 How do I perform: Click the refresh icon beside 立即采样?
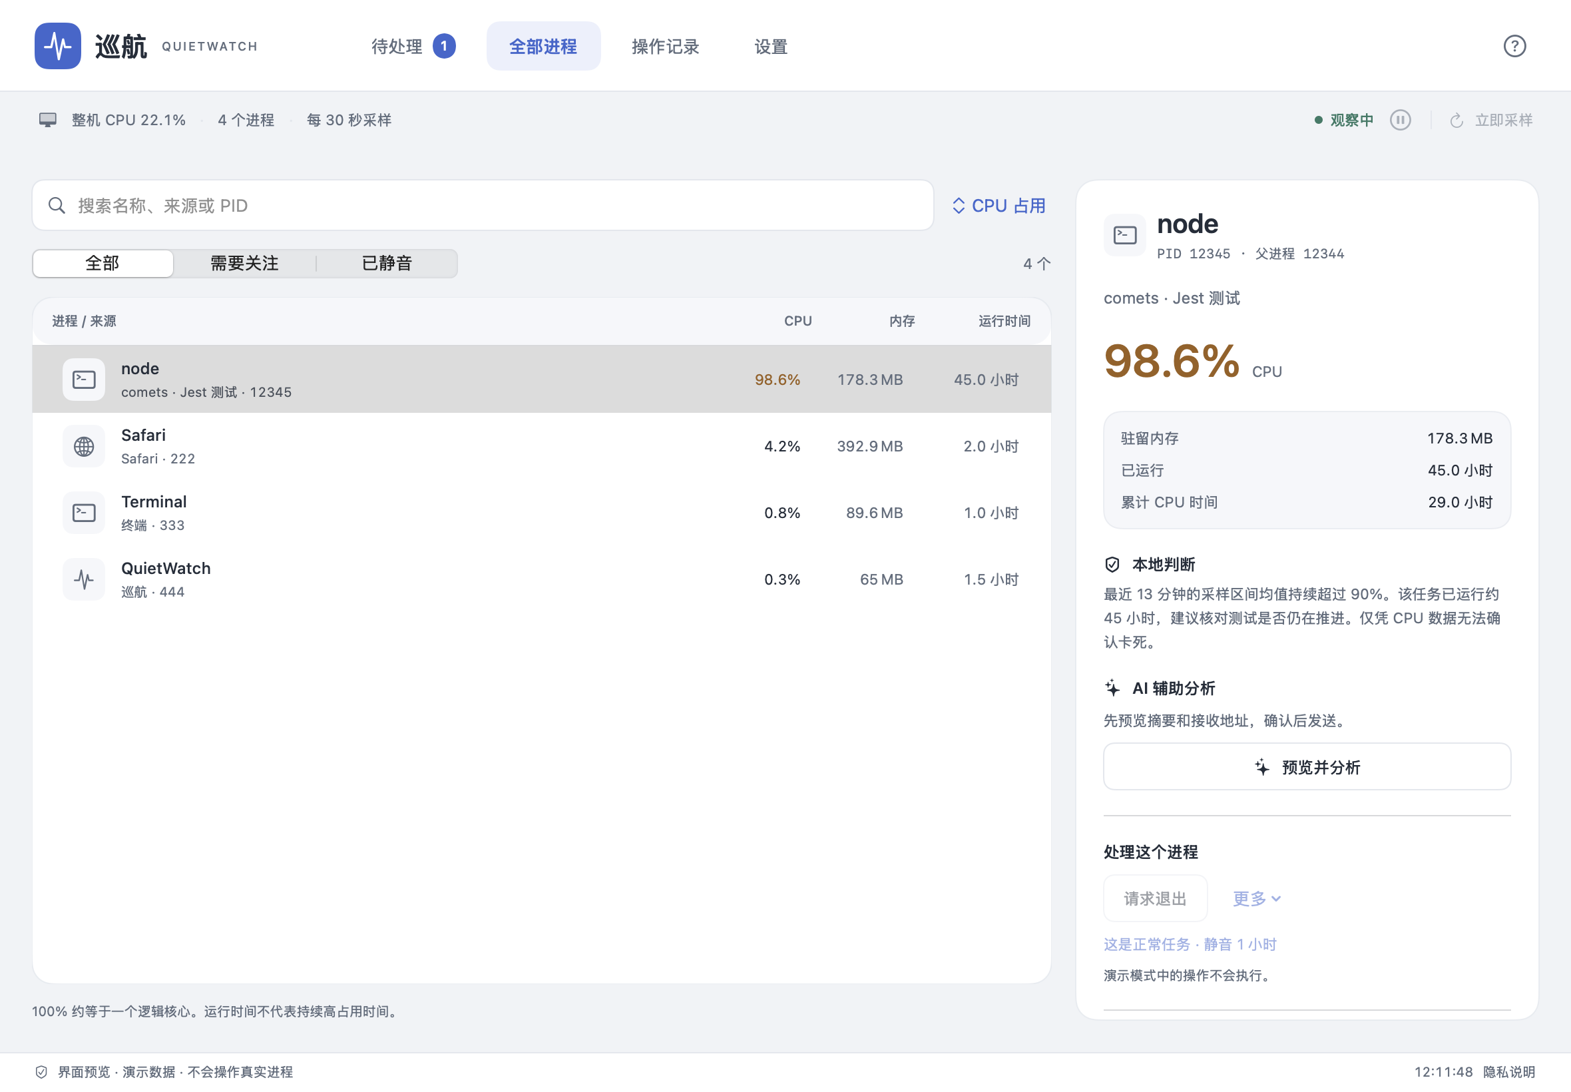[1456, 121]
